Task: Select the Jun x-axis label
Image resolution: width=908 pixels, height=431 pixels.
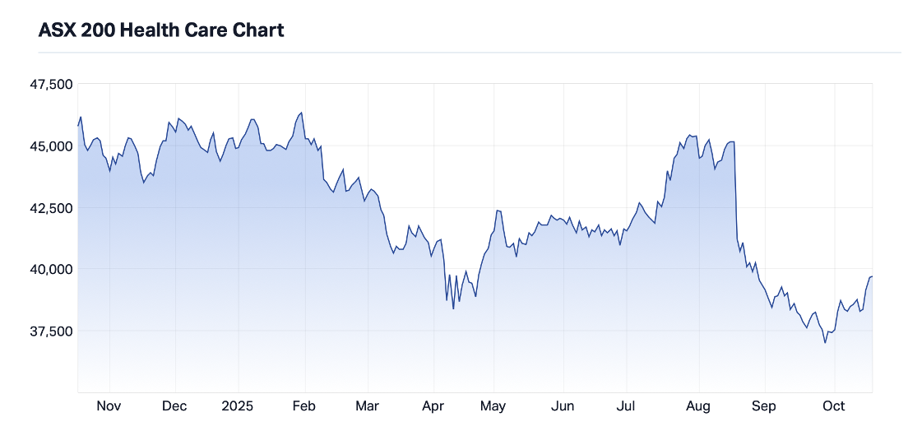Action: point(563,406)
